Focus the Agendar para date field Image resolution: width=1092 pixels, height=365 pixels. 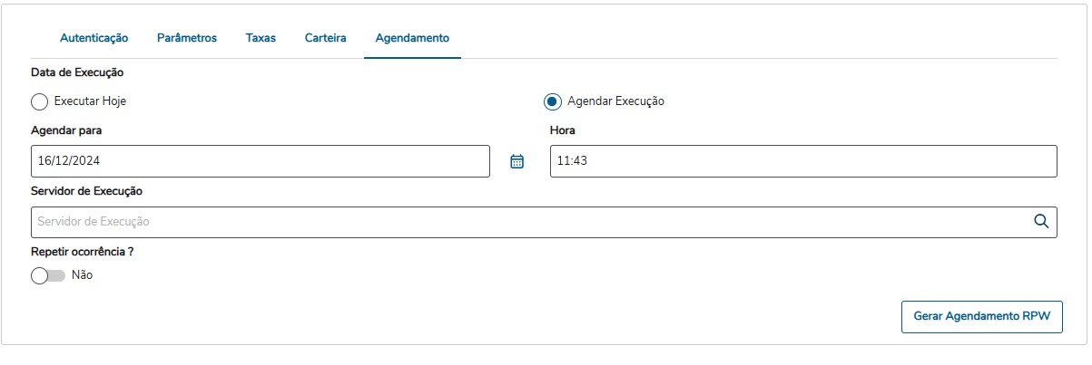pyautogui.click(x=260, y=161)
